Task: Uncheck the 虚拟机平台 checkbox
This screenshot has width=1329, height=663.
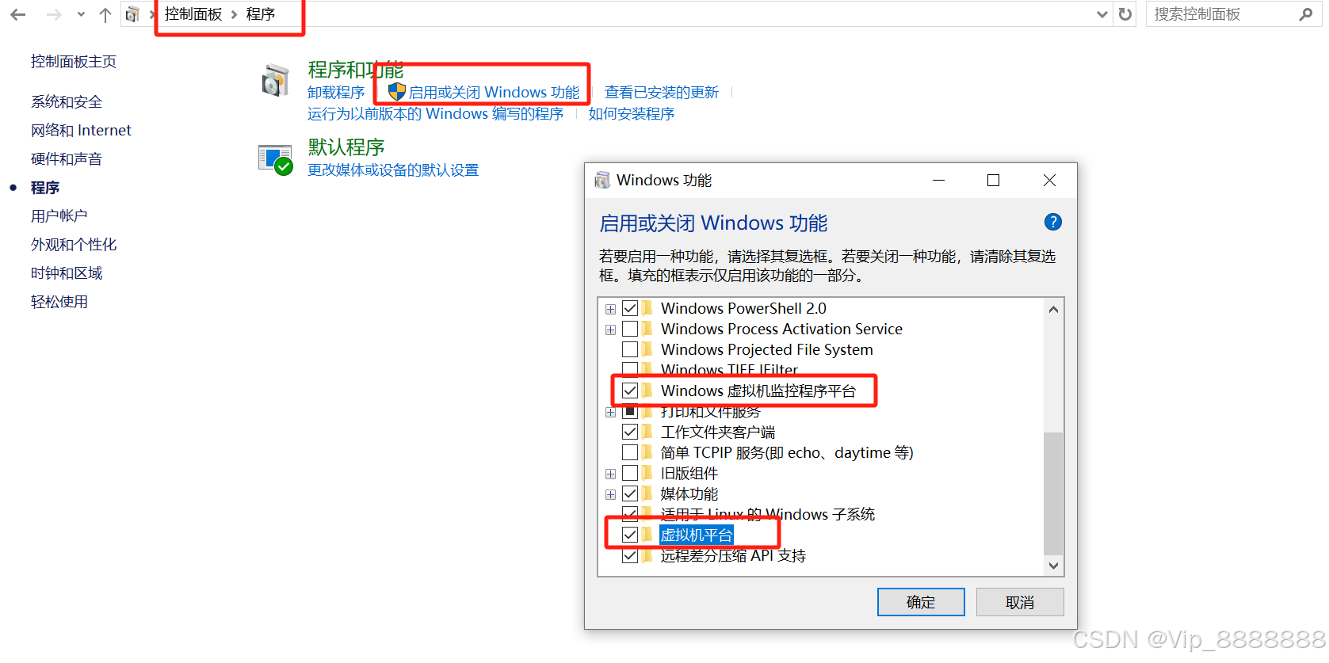Action: tap(630, 535)
